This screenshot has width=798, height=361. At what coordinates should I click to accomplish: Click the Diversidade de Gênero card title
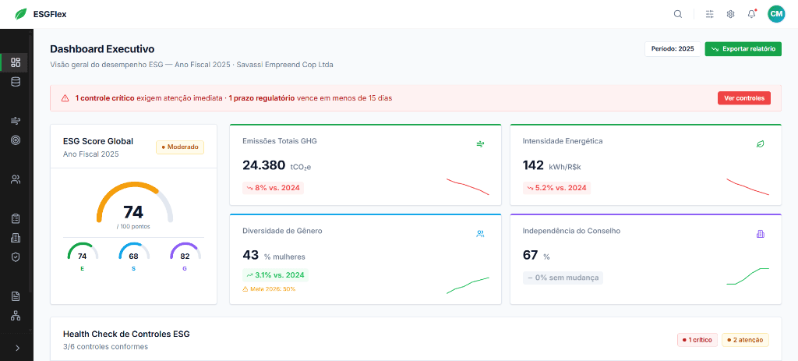(282, 231)
